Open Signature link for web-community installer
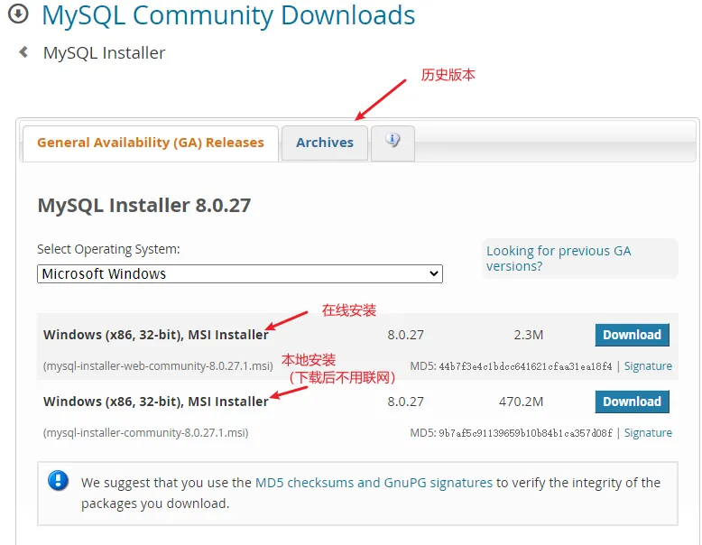 click(648, 366)
